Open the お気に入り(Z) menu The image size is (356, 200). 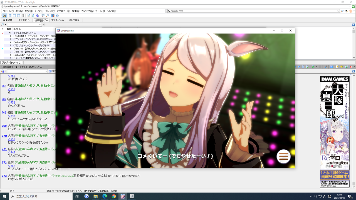click(x=63, y=11)
